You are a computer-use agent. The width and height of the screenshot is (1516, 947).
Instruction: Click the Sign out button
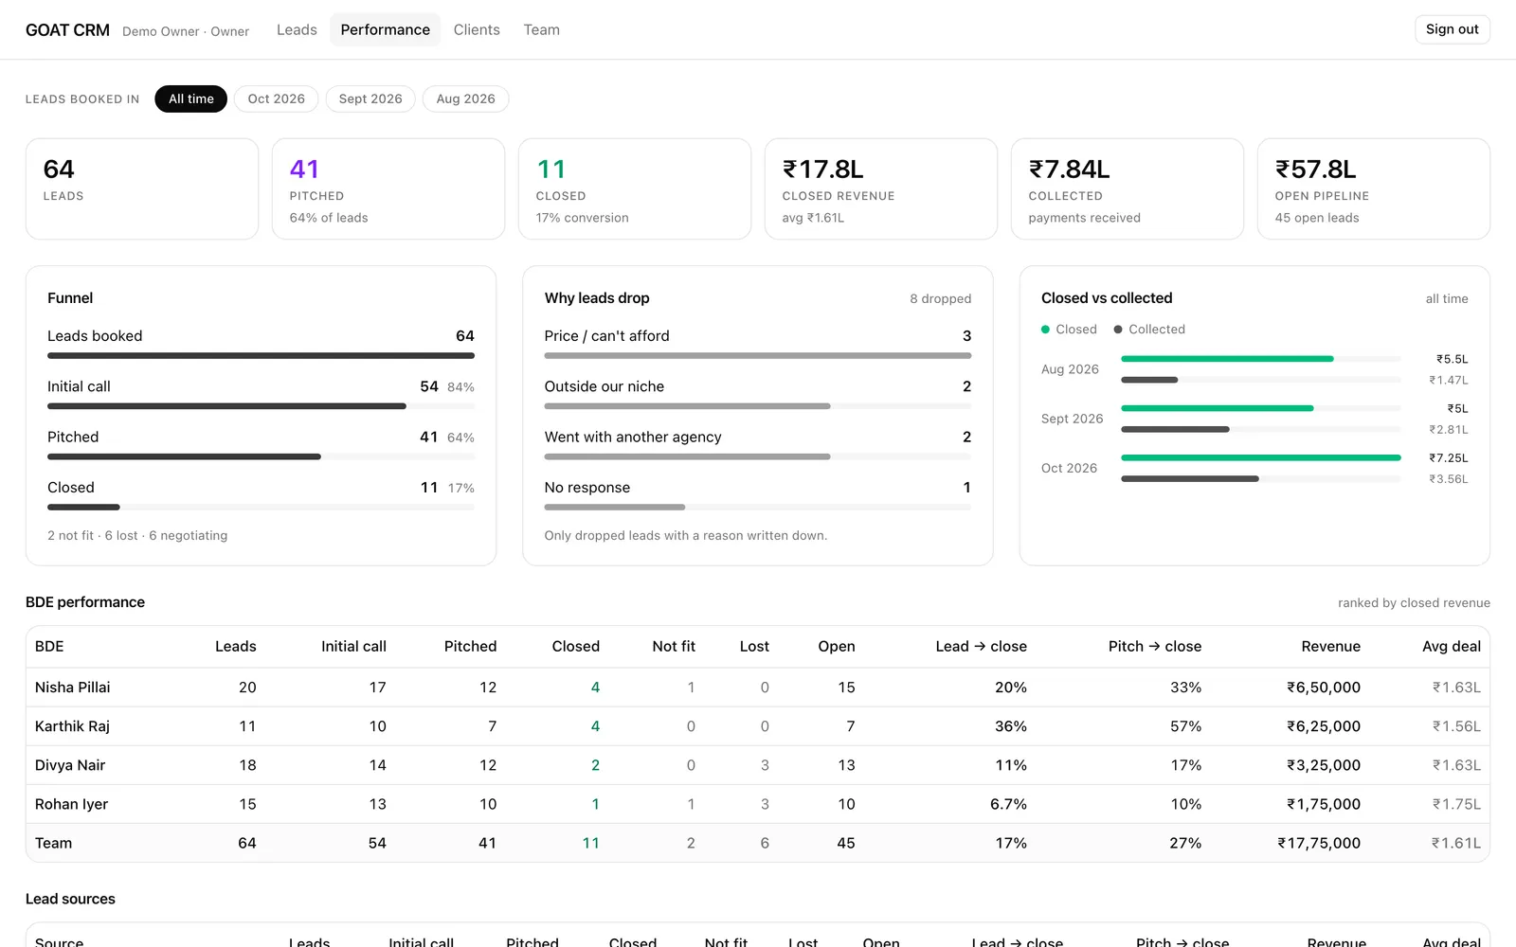[1452, 29]
